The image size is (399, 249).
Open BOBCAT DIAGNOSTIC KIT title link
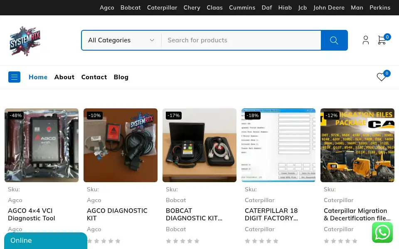(x=194, y=215)
